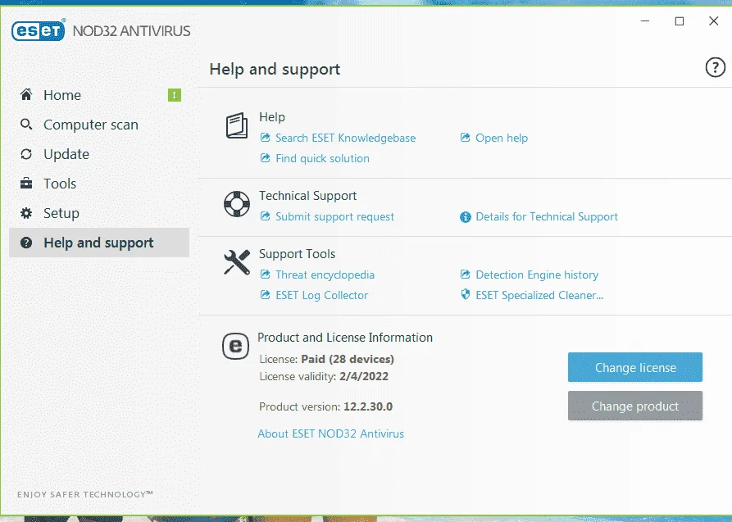732x522 pixels.
Task: Open context help question mark icon
Action: coord(715,68)
